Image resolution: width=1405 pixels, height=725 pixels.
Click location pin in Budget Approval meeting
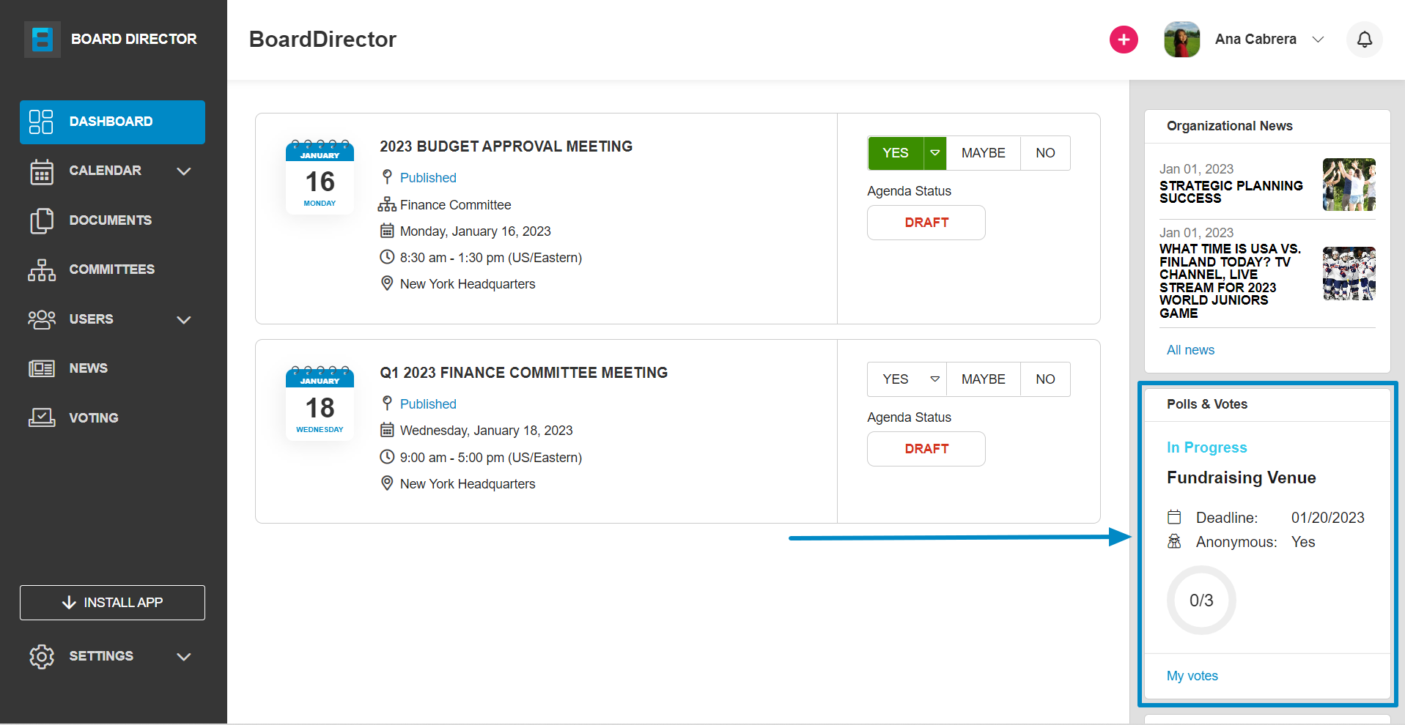387,283
